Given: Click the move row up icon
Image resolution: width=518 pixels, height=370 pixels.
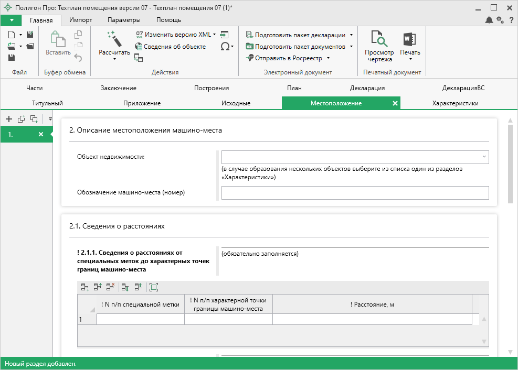Looking at the screenshot, I should tap(138, 287).
